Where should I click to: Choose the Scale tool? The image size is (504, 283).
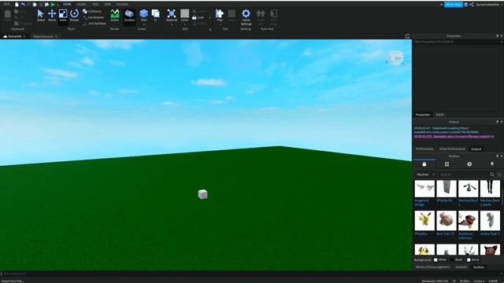point(63,16)
